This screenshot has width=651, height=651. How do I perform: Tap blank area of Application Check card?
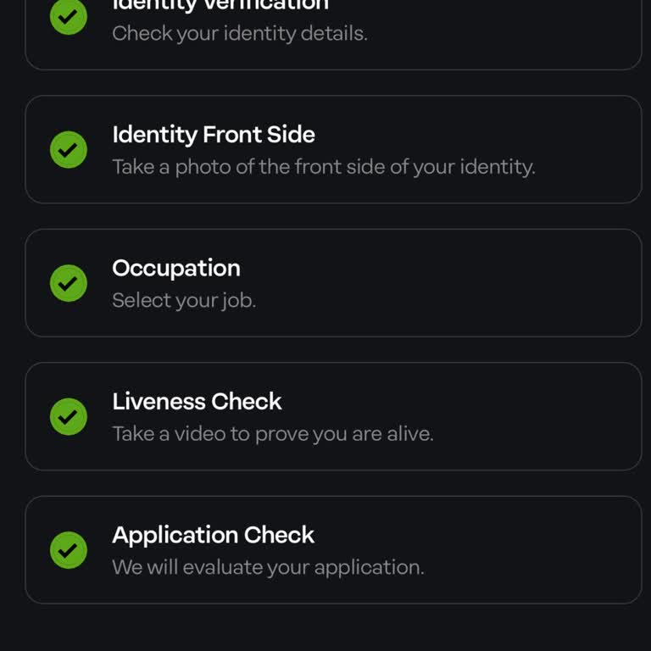coord(551,550)
